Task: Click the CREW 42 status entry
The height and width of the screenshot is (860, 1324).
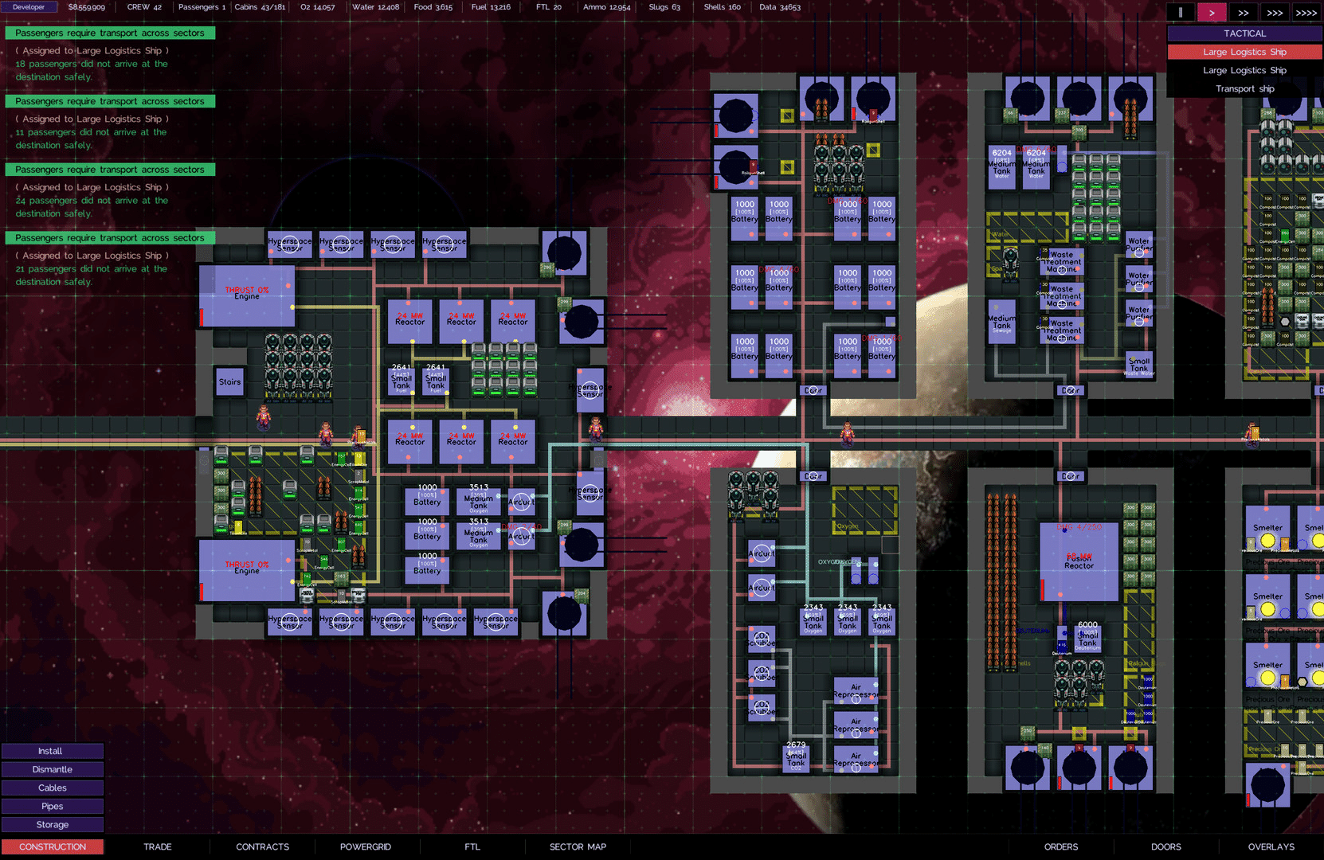Action: pyautogui.click(x=144, y=7)
